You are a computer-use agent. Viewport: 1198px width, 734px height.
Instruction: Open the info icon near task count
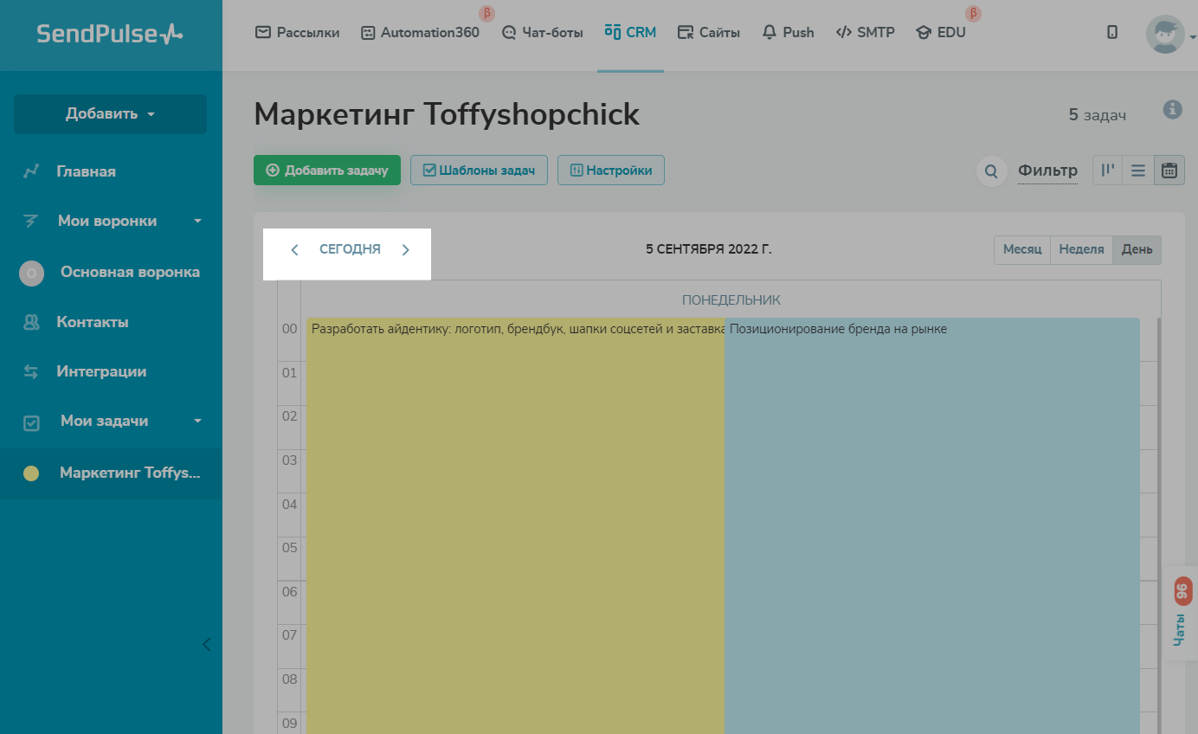tap(1173, 110)
